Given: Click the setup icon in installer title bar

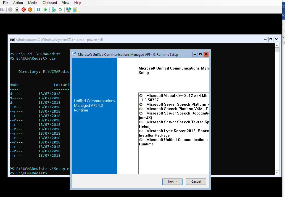Looking at the screenshot, I should [x=74, y=54].
